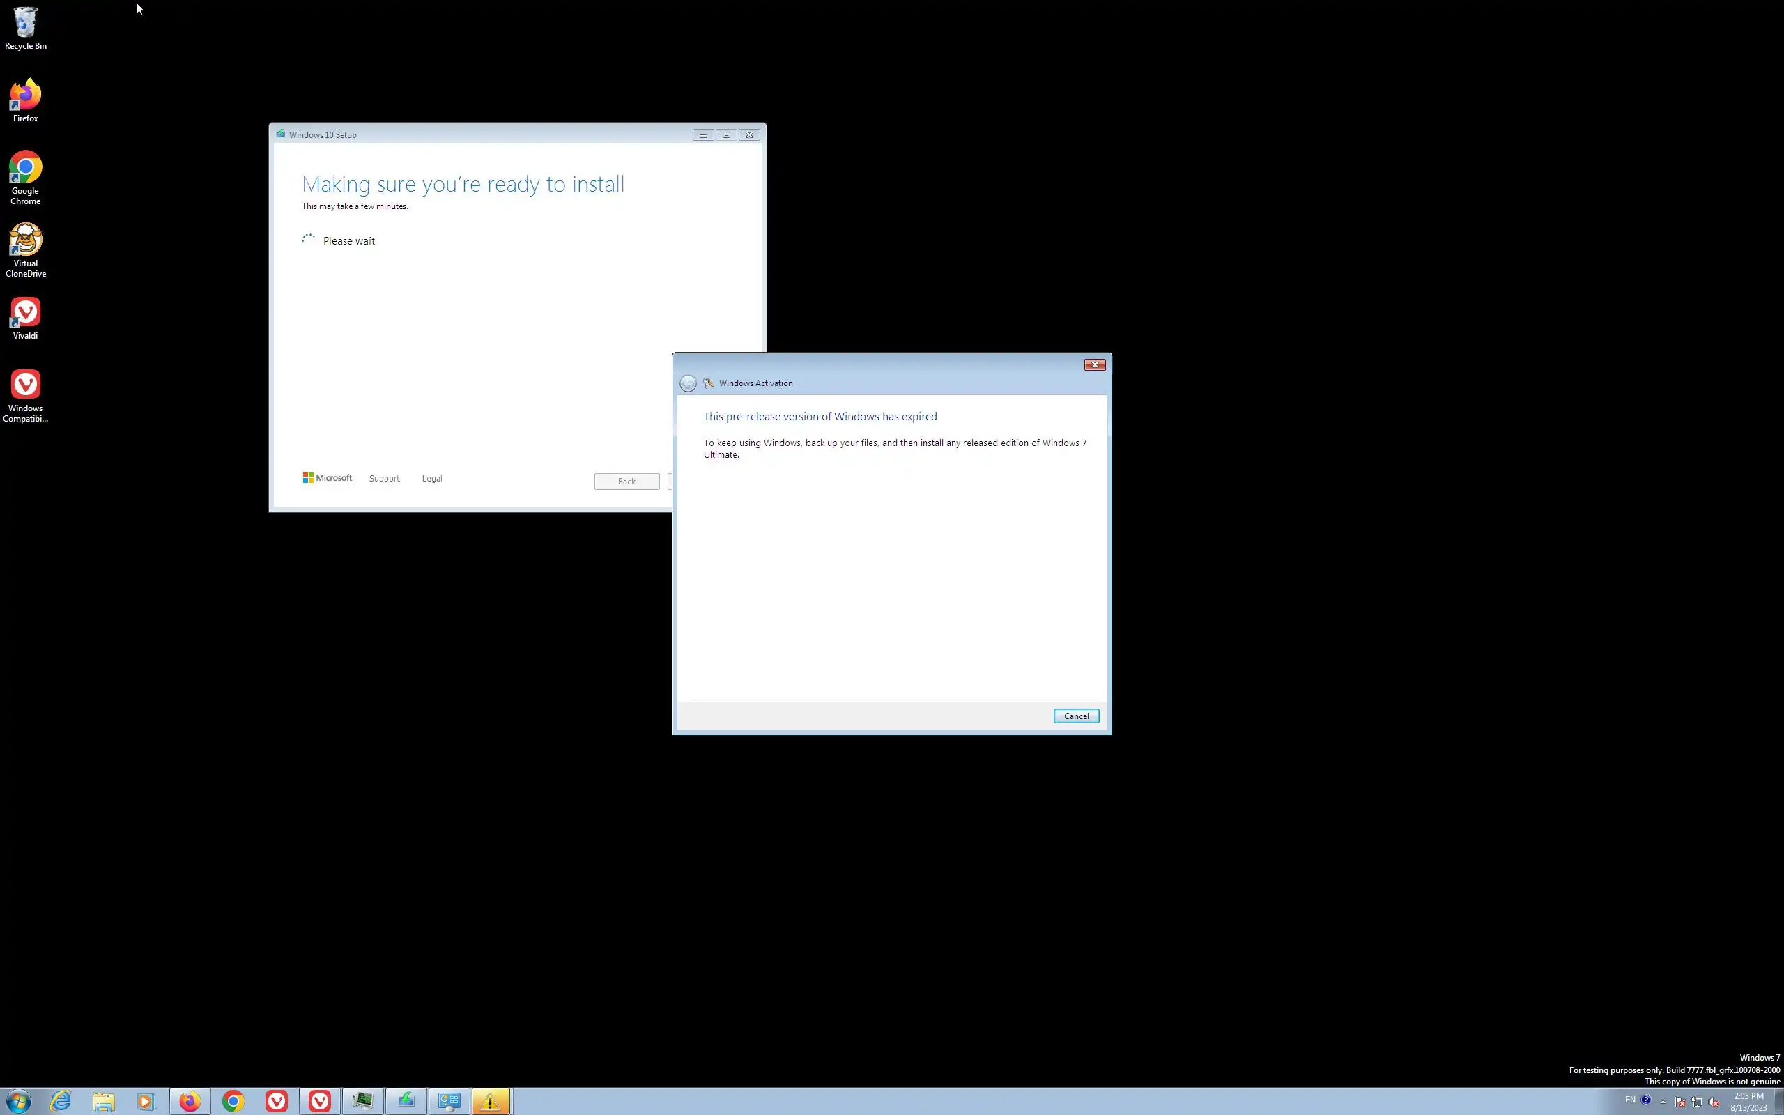Click Cancel in Windows Activation dialog
This screenshot has height=1115, width=1784.
[1075, 716]
